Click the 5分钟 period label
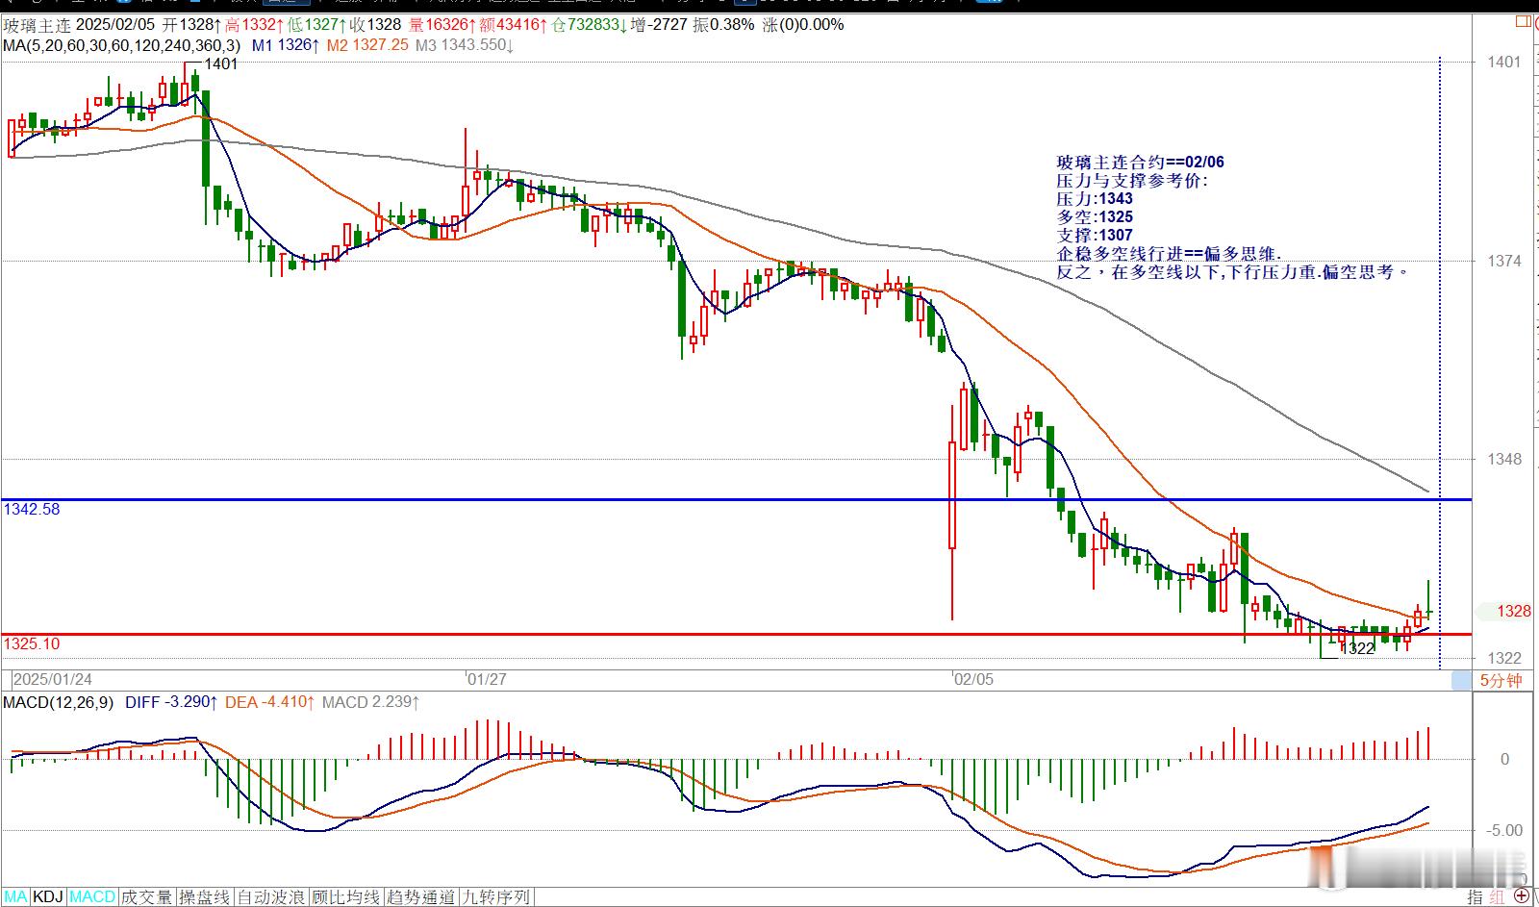This screenshot has width=1539, height=907. (x=1501, y=680)
